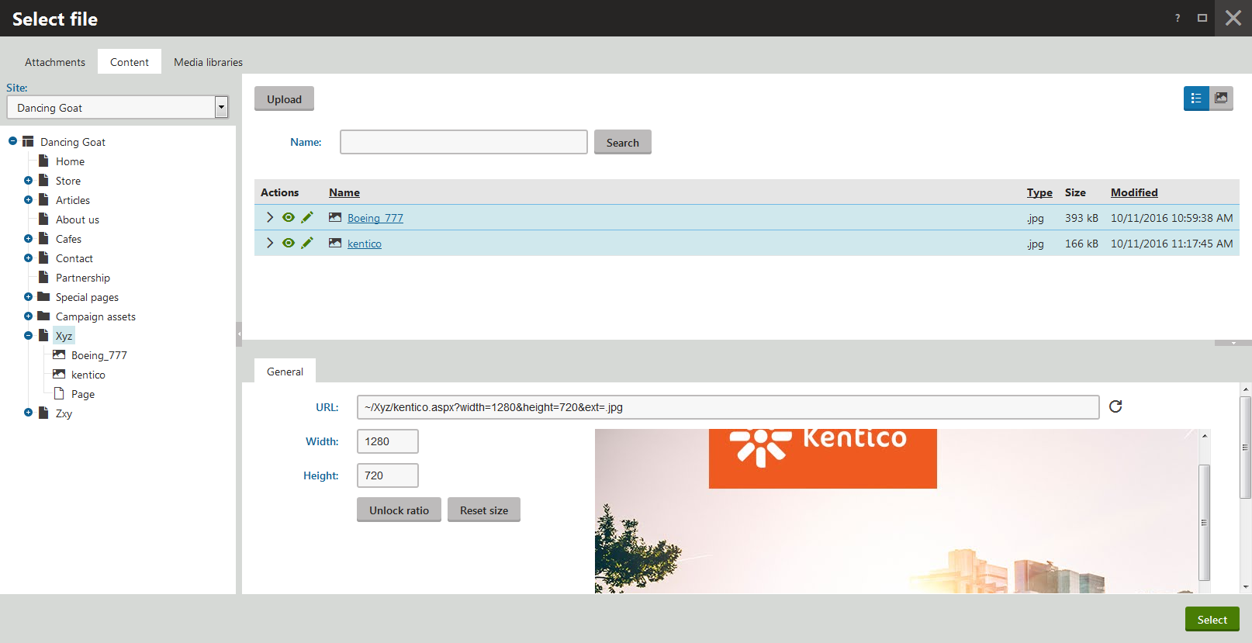The image size is (1252, 643).
Task: Click the left pane collapse handle
Action: 239,334
